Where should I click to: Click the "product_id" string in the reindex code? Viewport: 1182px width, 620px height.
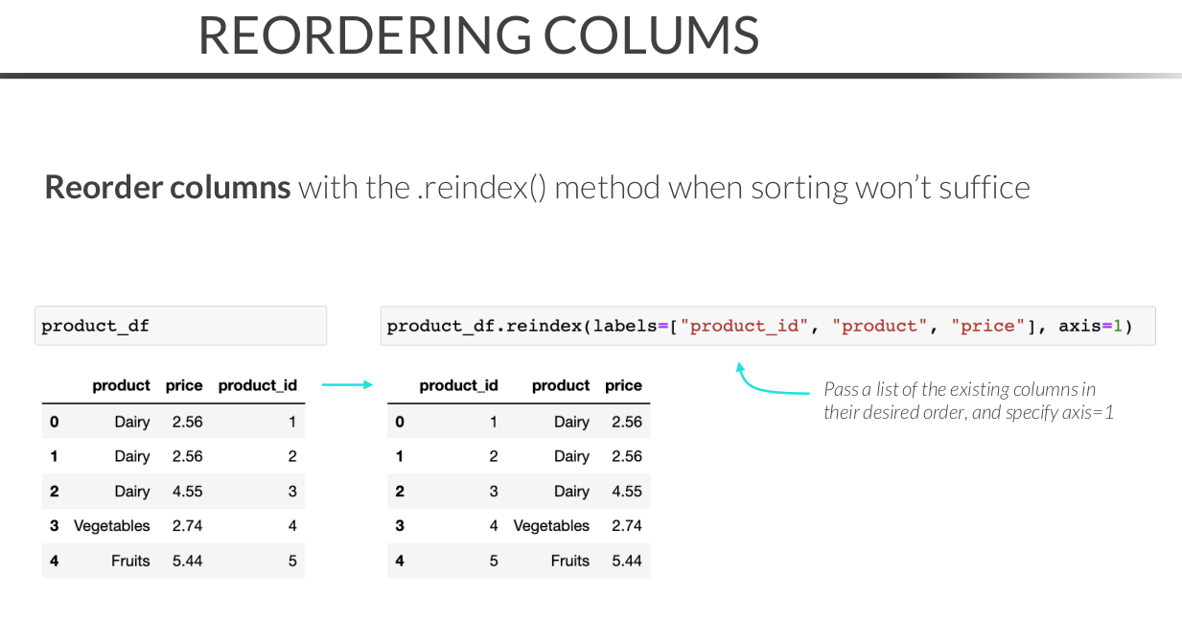(x=747, y=326)
